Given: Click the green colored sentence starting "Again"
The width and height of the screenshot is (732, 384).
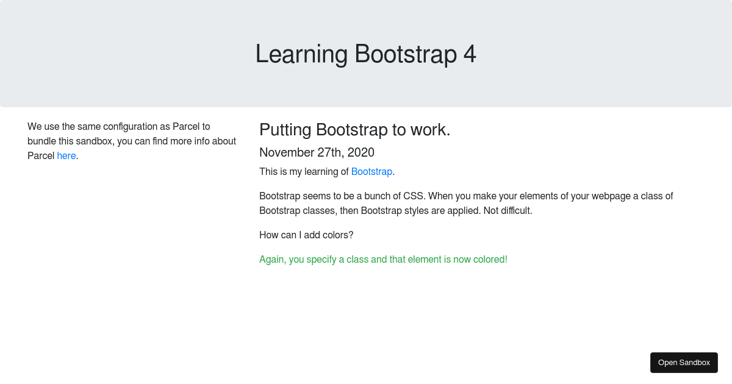Looking at the screenshot, I should pos(382,260).
